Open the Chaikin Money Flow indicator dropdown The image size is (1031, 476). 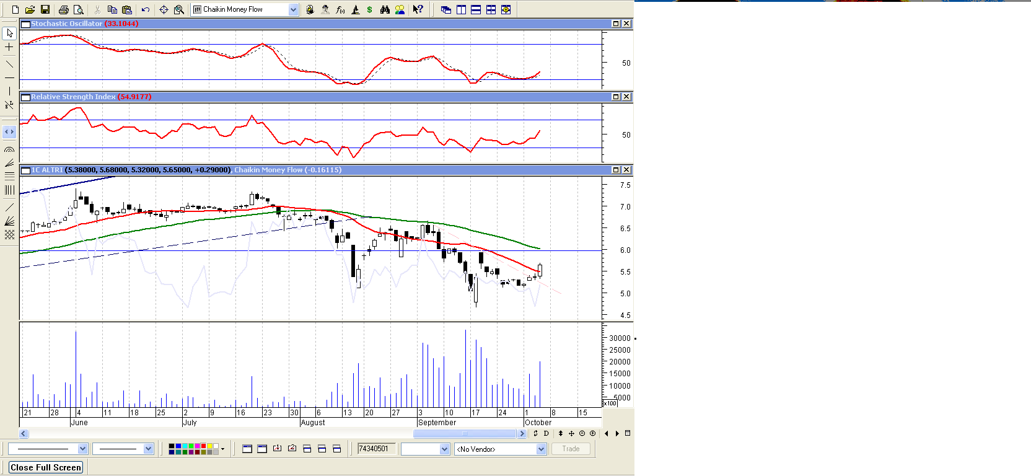[x=293, y=9]
